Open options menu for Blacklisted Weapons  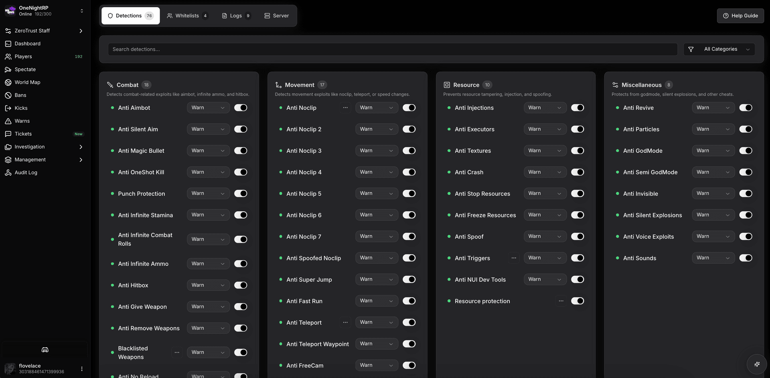[x=177, y=352]
